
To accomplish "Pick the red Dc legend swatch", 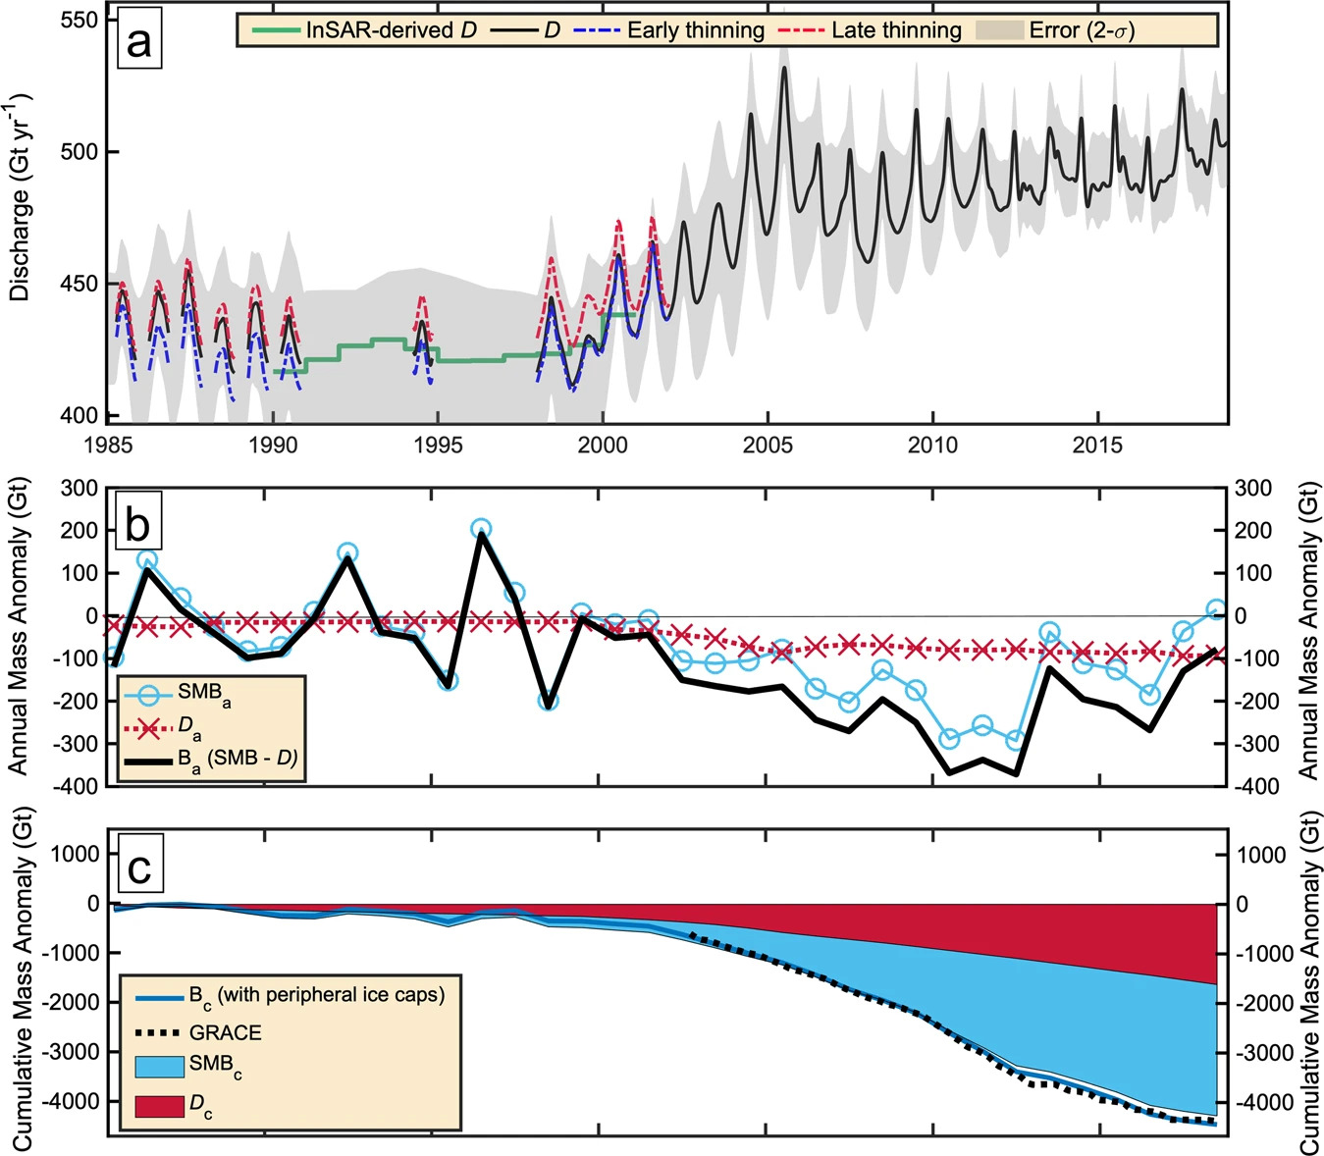I will tap(159, 1106).
